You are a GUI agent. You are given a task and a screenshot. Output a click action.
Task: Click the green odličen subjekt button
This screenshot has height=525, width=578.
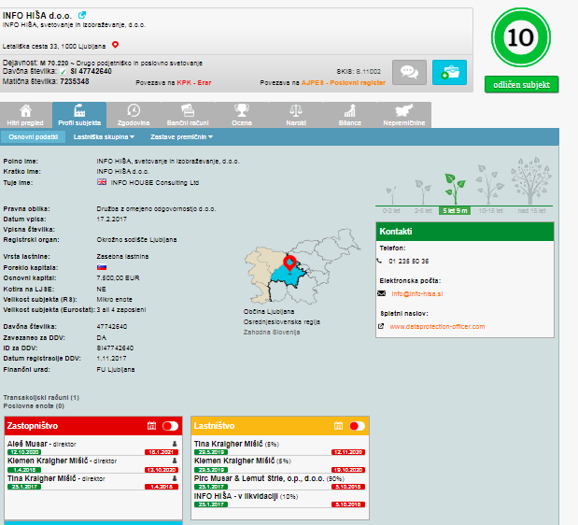(x=521, y=84)
